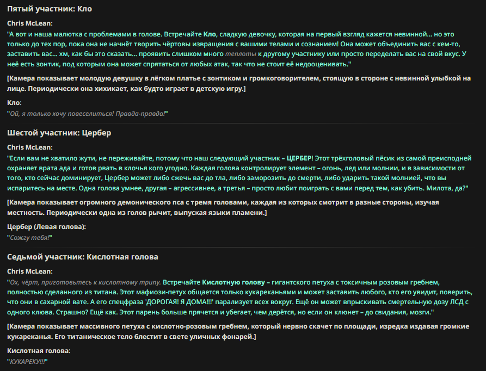This screenshot has height=371, width=486.
Task: Click the bold word "ЦЕРБЕР!"
Action: coord(300,158)
